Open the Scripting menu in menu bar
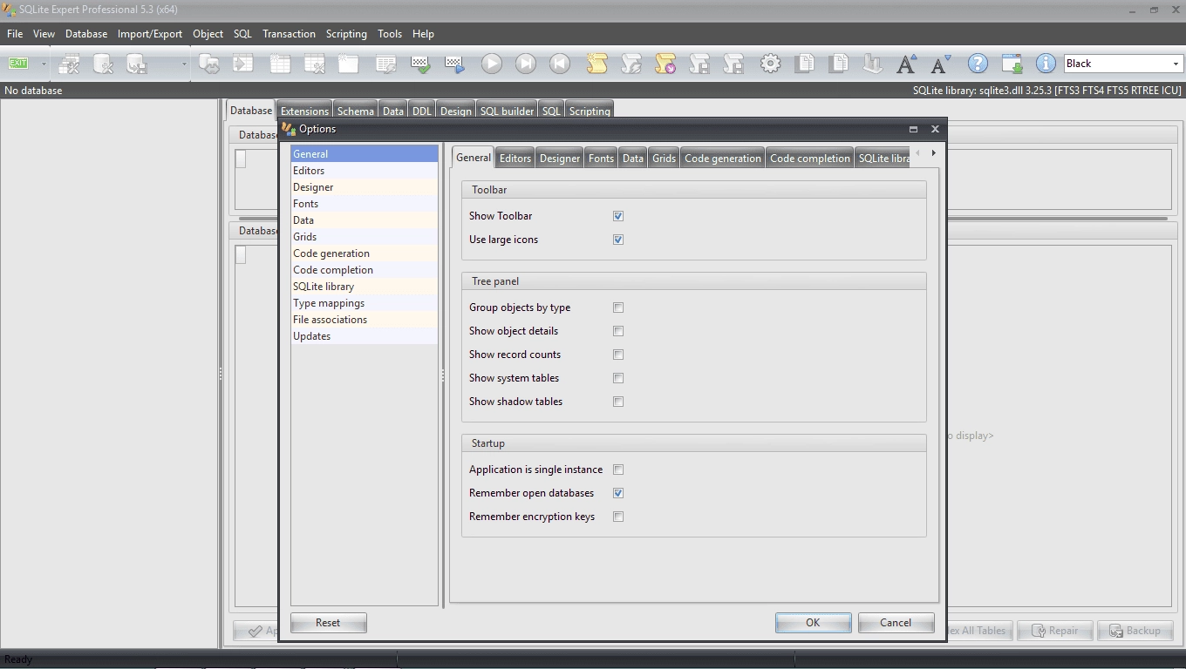The image size is (1186, 669). click(346, 34)
